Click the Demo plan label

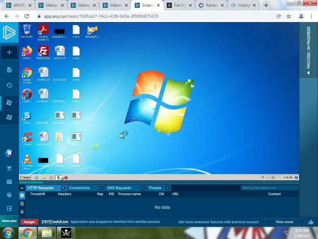point(9,221)
